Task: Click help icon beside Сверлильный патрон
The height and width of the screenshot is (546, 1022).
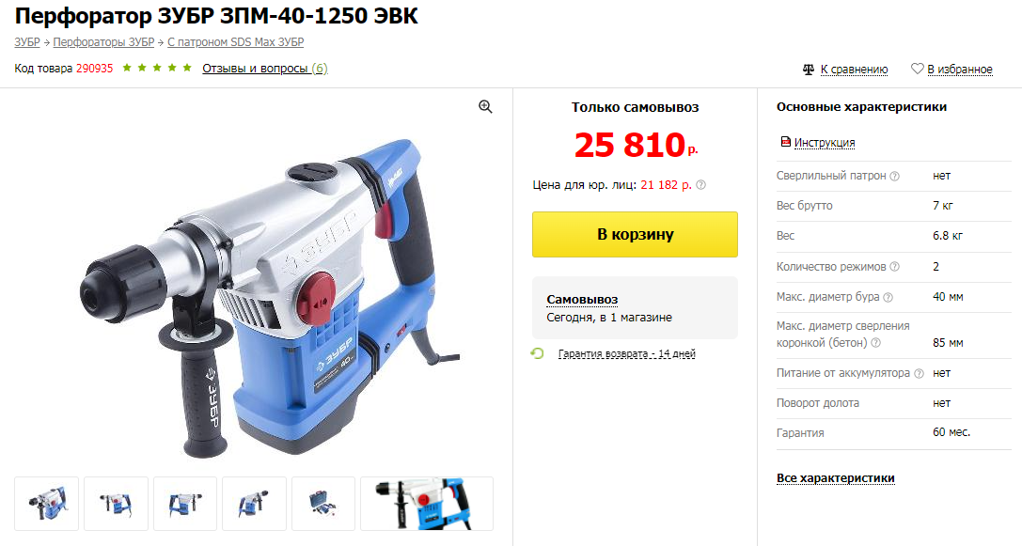Action: coord(894,176)
